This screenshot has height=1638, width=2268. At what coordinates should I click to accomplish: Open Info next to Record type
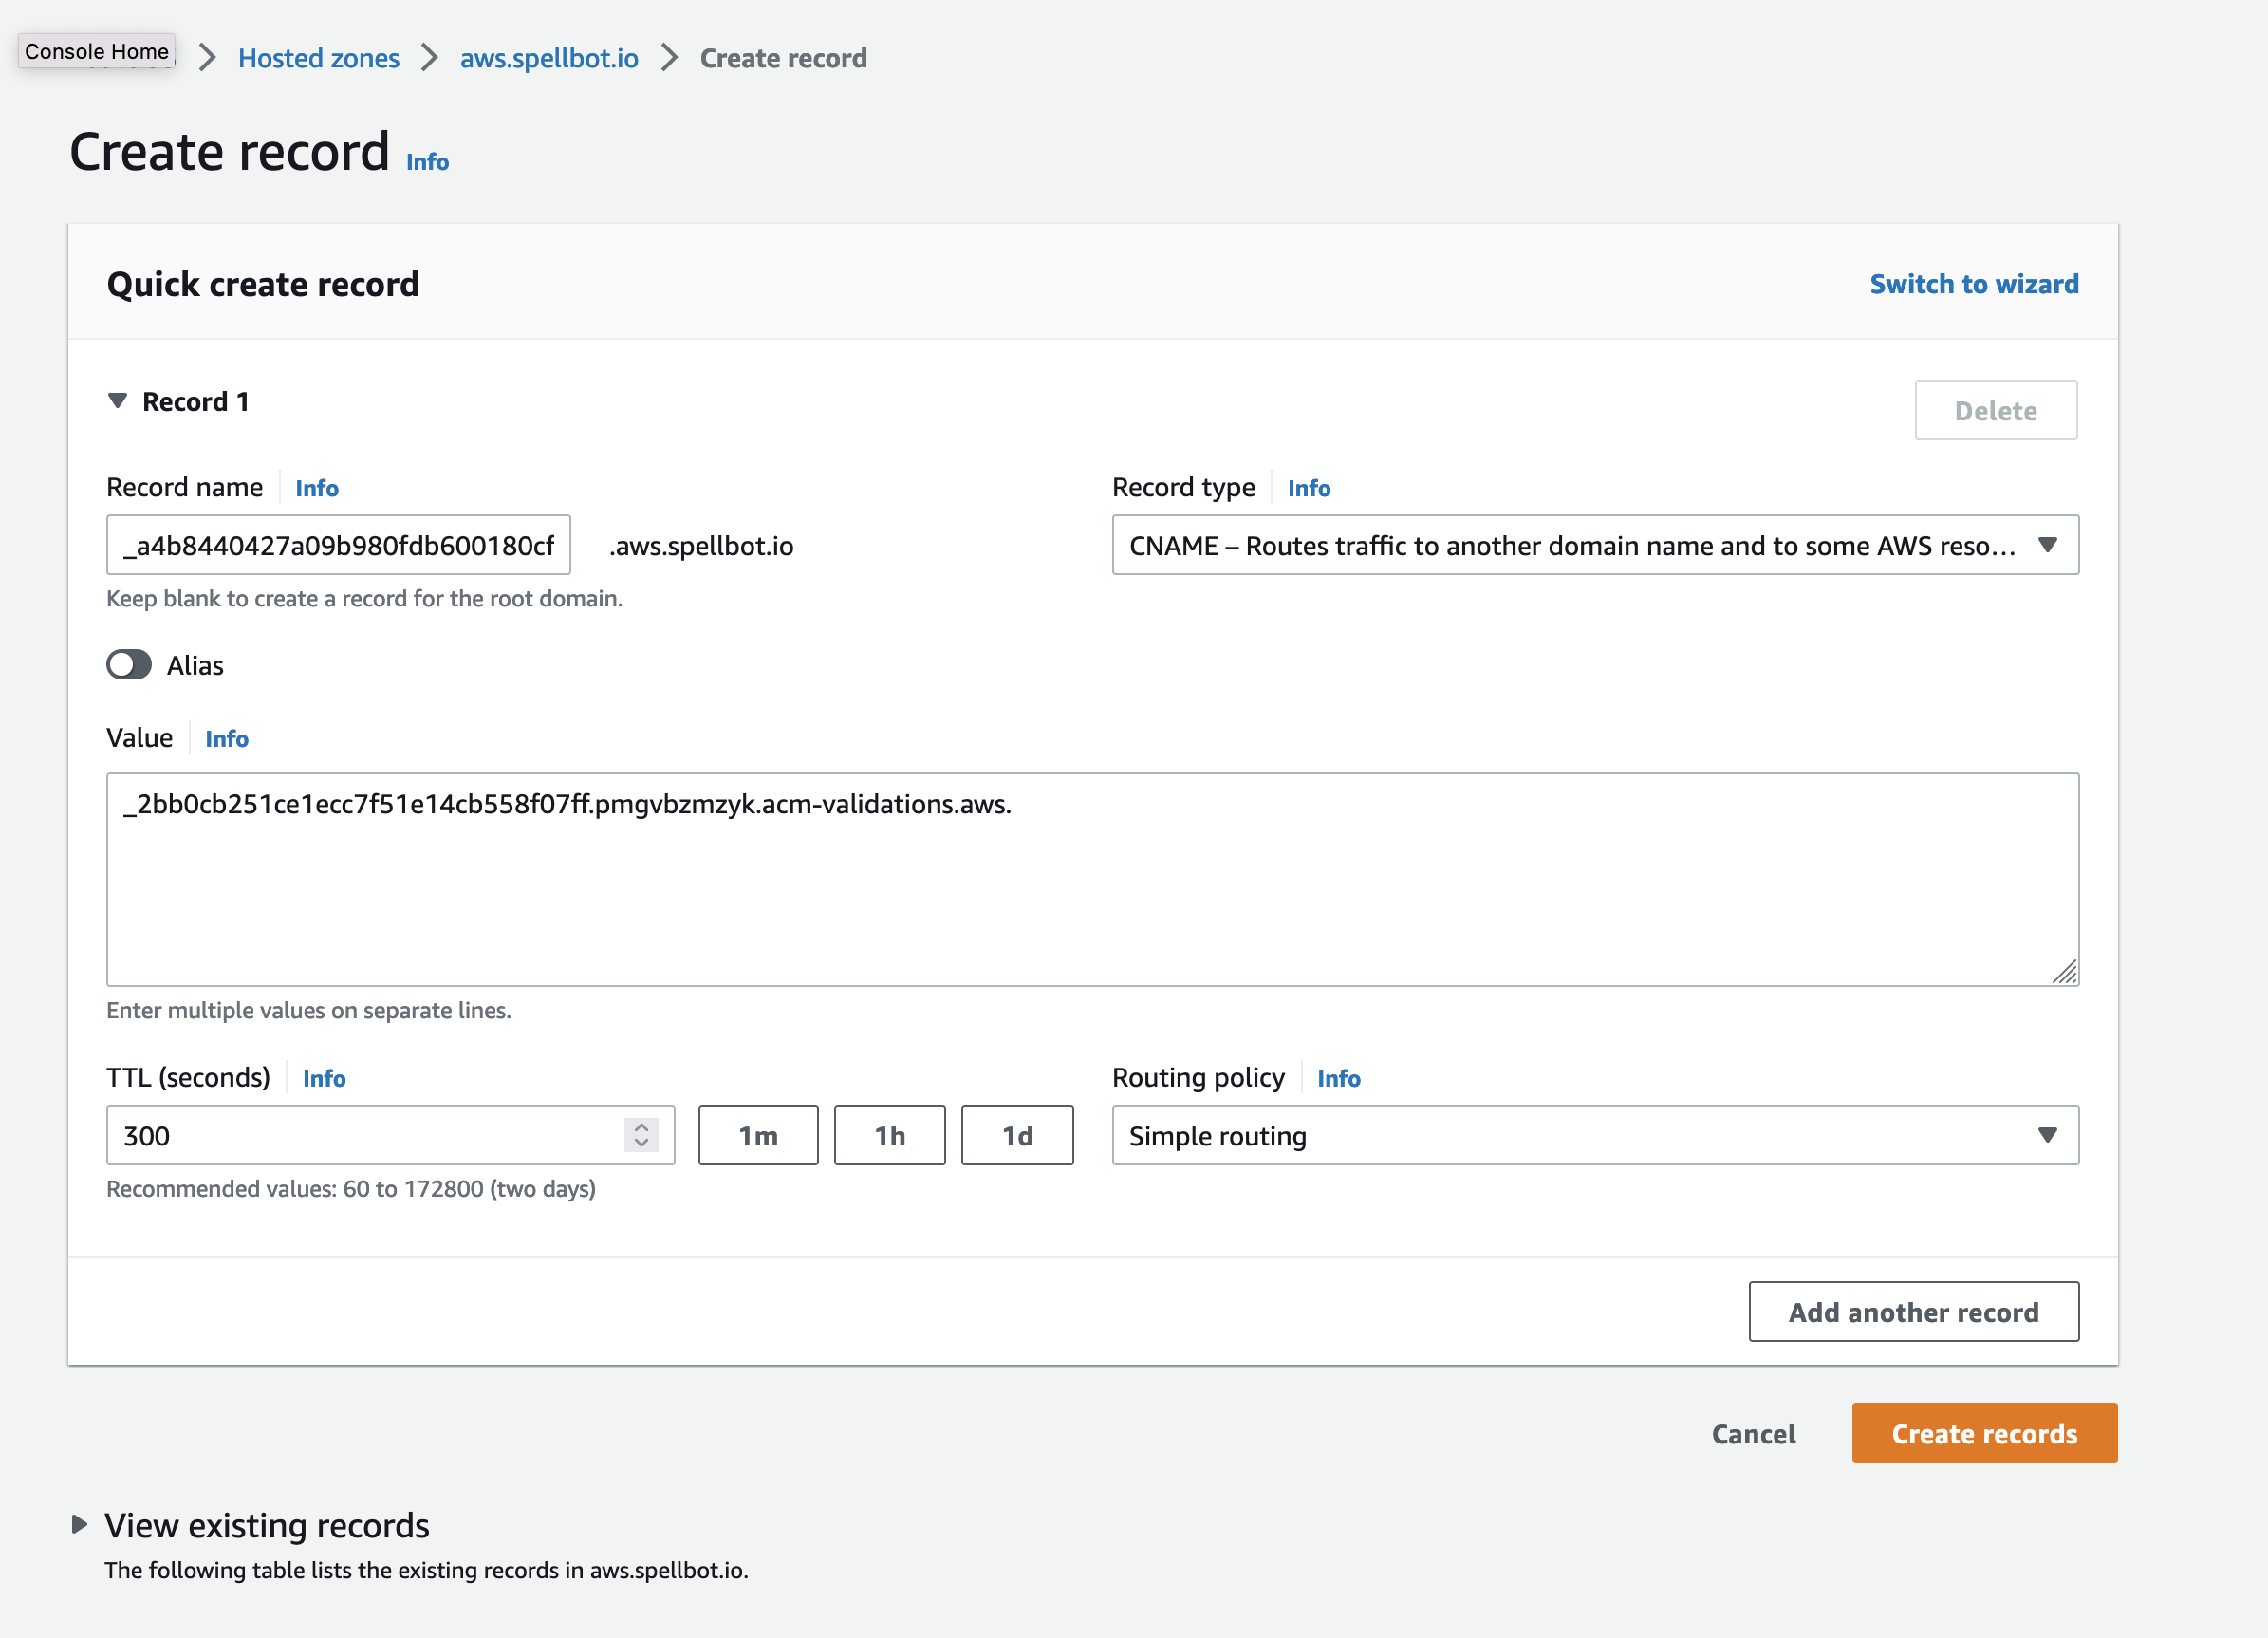[x=1308, y=488]
